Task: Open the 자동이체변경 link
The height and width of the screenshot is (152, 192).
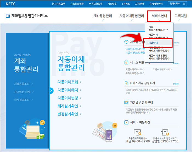Action: click(69, 98)
